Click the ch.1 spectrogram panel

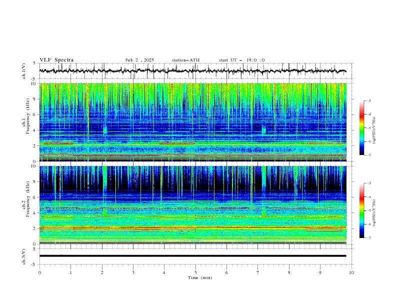click(x=192, y=122)
